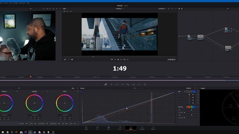Toggle the curve Edit channel link
Image resolution: width=239 pixels, height=134 pixels.
(184, 92)
